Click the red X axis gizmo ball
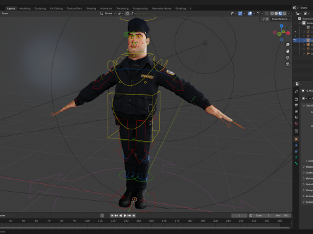 coord(288,33)
